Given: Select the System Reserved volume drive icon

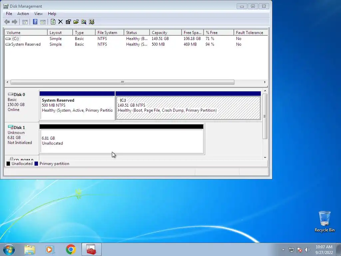Looking at the screenshot, I should tap(8, 44).
